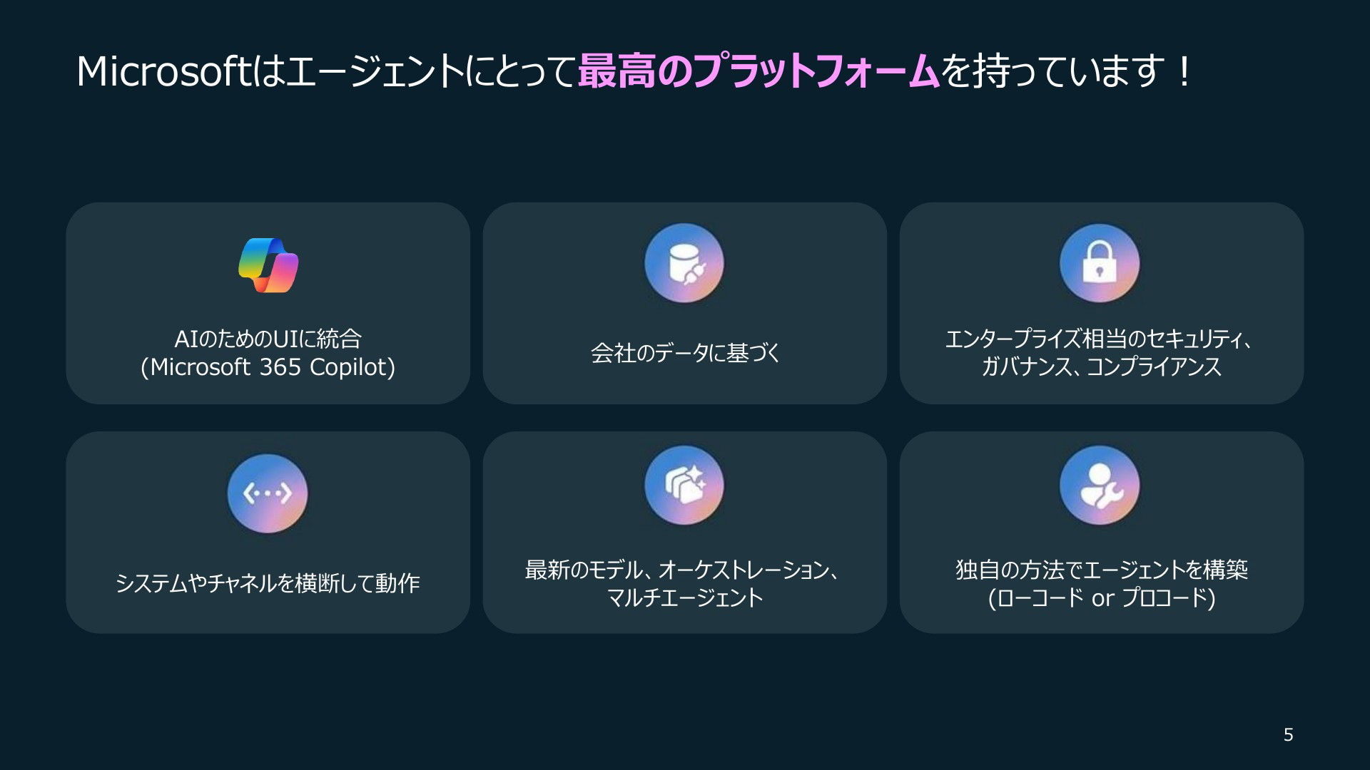Click the pink 最高のプラットフォーム heading text

tap(758, 71)
